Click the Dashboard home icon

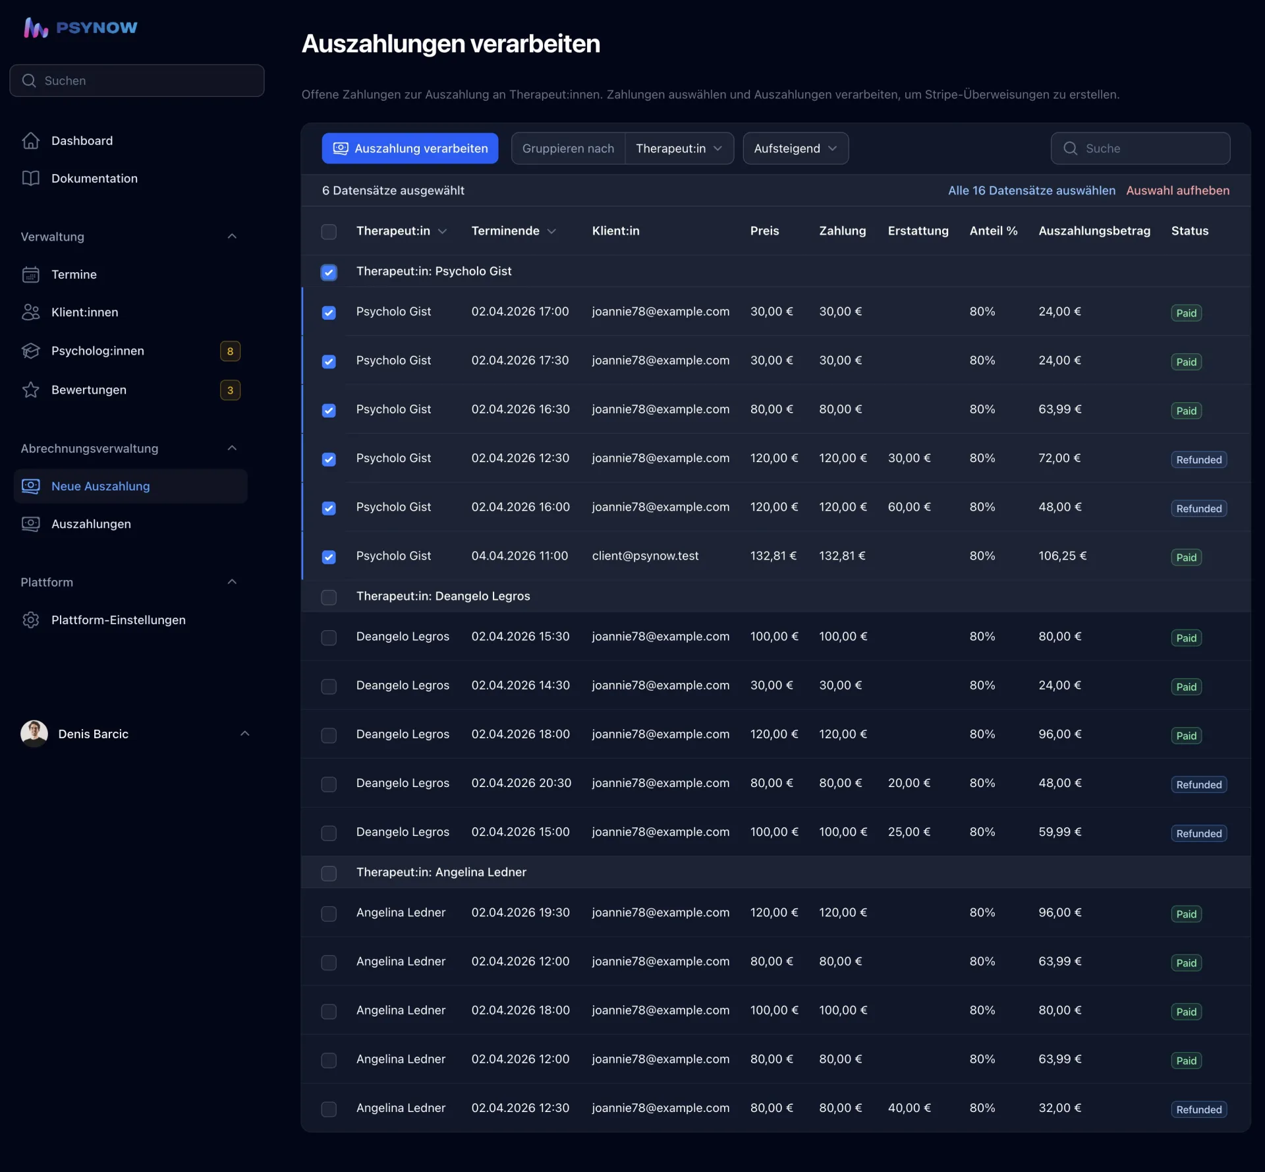31,140
